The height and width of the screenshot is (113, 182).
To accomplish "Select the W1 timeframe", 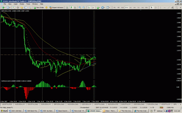I will click(x=142, y=8).
